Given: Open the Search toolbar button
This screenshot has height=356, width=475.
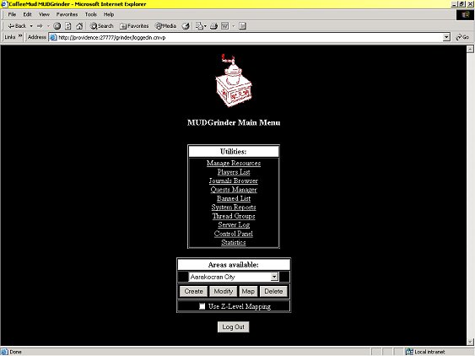Looking at the screenshot, I should click(x=102, y=26).
